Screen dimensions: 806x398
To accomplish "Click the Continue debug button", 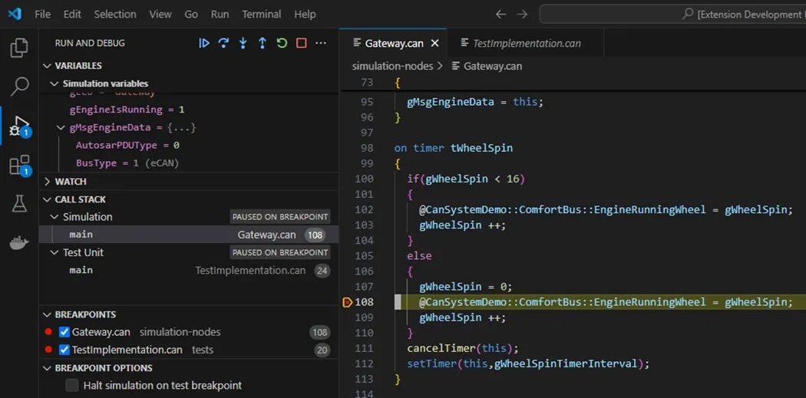I will pos(204,43).
